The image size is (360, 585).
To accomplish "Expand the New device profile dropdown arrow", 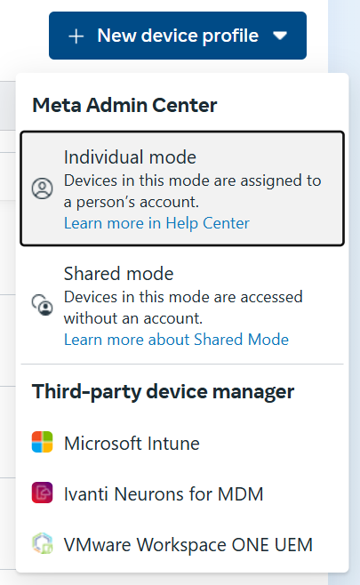I will click(x=280, y=36).
